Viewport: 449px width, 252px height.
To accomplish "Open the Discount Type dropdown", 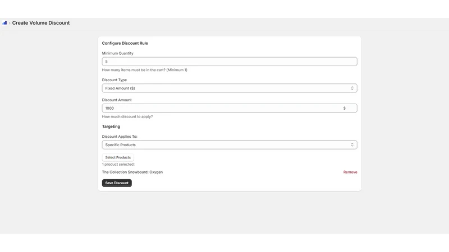I will [230, 88].
